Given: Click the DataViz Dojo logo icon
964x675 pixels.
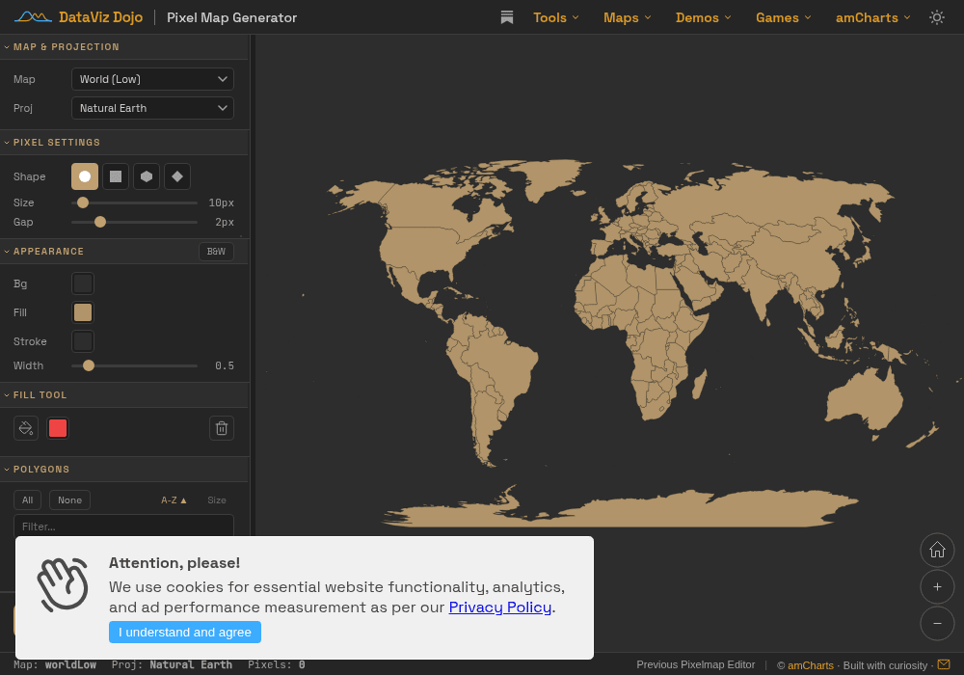Looking at the screenshot, I should [x=33, y=17].
